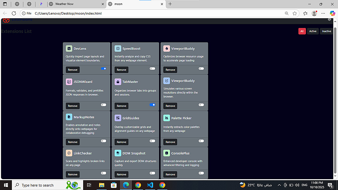Viewport: 338px width, 190px height.
Task: Enable the DOM Snapshot extension toggle
Action: pos(152,173)
